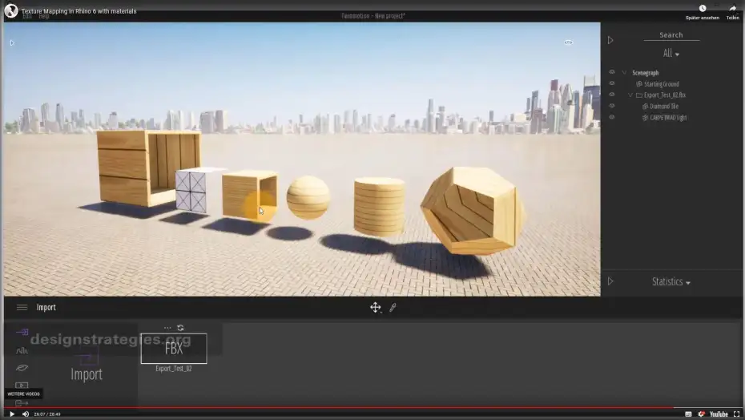Image resolution: width=745 pixels, height=420 pixels.
Task: Select Diamond Tile in the scenegraph
Action: tap(664, 107)
